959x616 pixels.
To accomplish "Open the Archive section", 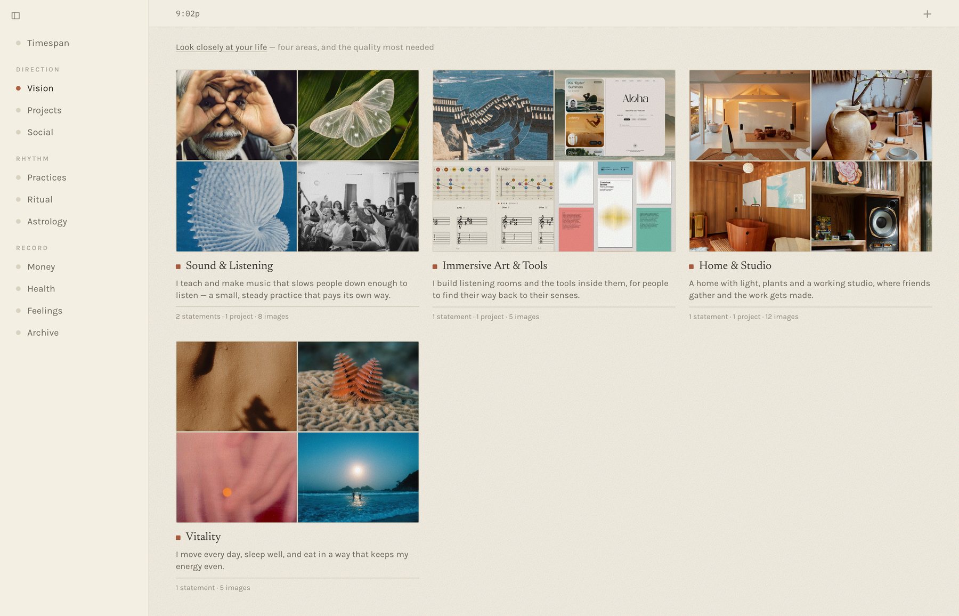I will [43, 333].
